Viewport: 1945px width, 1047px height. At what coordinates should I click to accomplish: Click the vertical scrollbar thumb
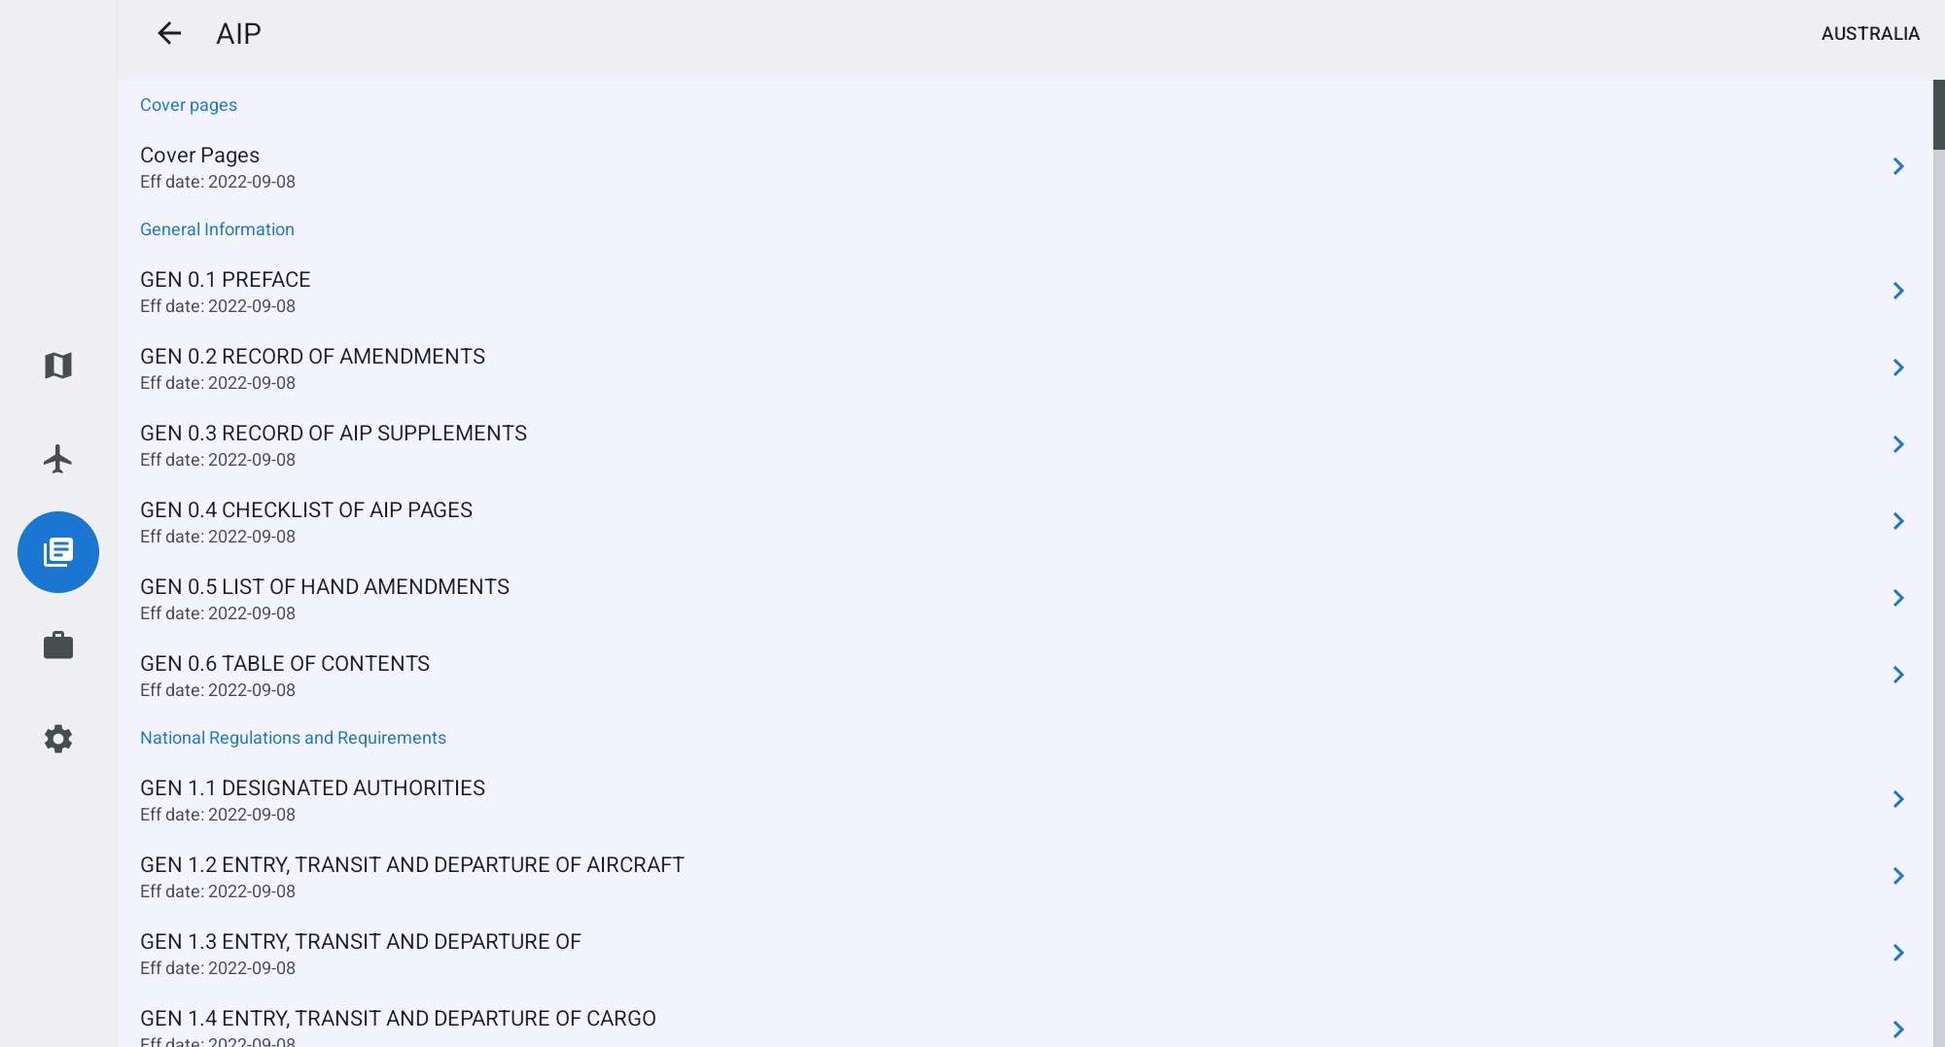(1939, 115)
